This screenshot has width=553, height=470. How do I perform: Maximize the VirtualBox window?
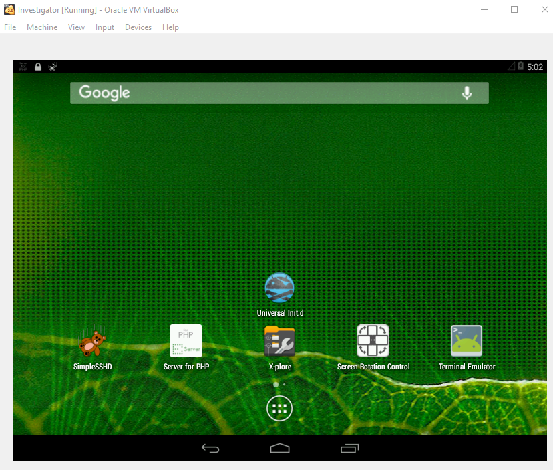514,9
